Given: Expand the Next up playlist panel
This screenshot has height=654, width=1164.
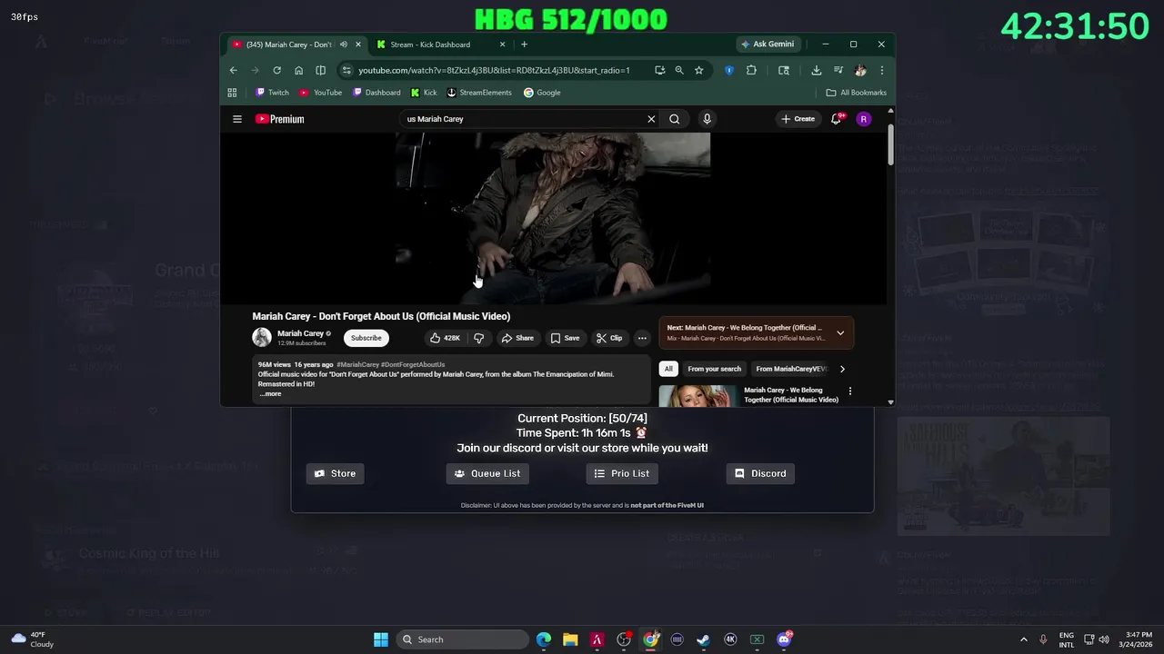Looking at the screenshot, I should (840, 333).
